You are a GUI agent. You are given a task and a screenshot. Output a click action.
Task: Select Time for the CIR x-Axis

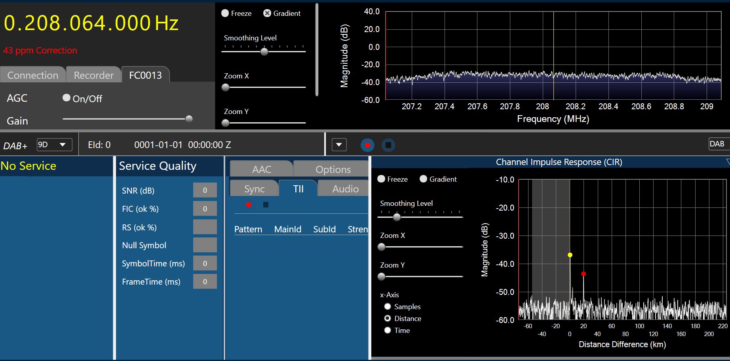click(388, 331)
